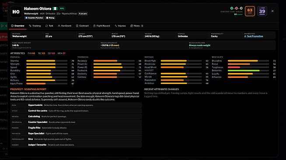Click the Training tab icon
This screenshot has width=286, height=160.
[x=30, y=26]
